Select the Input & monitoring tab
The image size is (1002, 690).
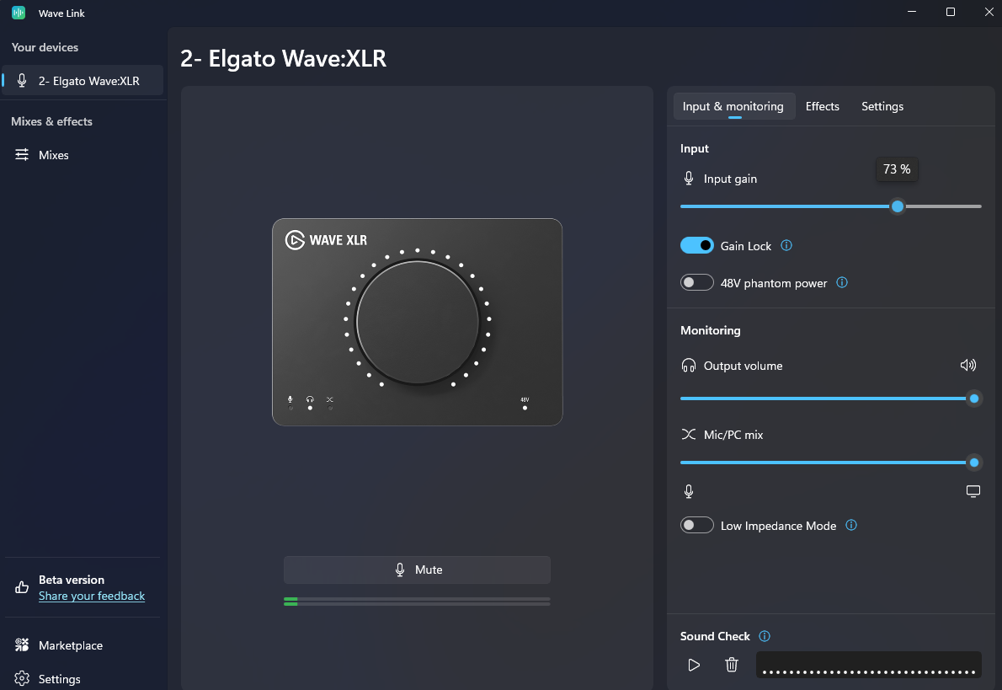(733, 106)
